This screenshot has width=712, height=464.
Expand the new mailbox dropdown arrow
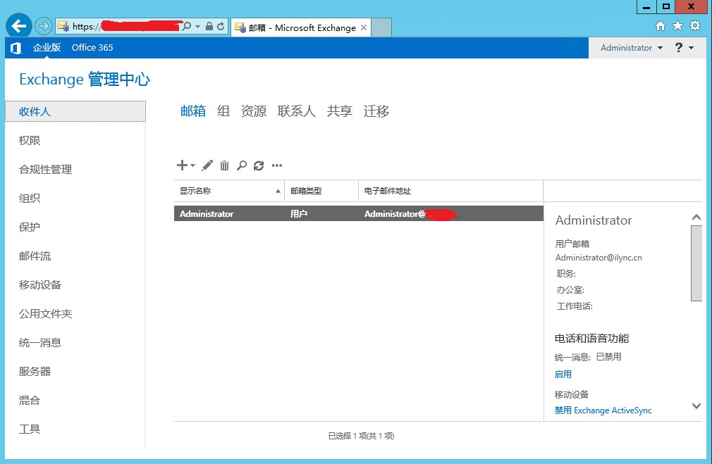(x=192, y=165)
